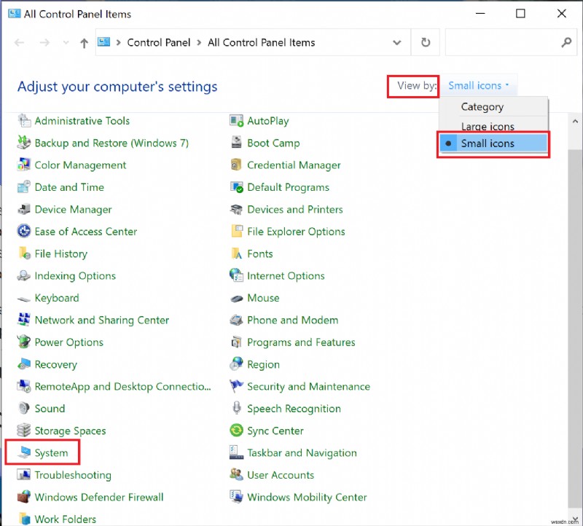Open Storage Spaces
Image resolution: width=583 pixels, height=526 pixels.
[69, 431]
